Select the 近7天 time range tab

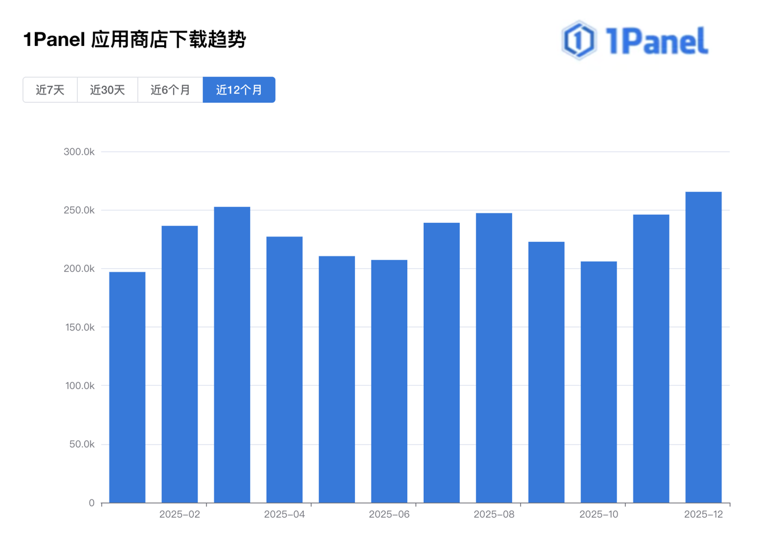pos(50,89)
